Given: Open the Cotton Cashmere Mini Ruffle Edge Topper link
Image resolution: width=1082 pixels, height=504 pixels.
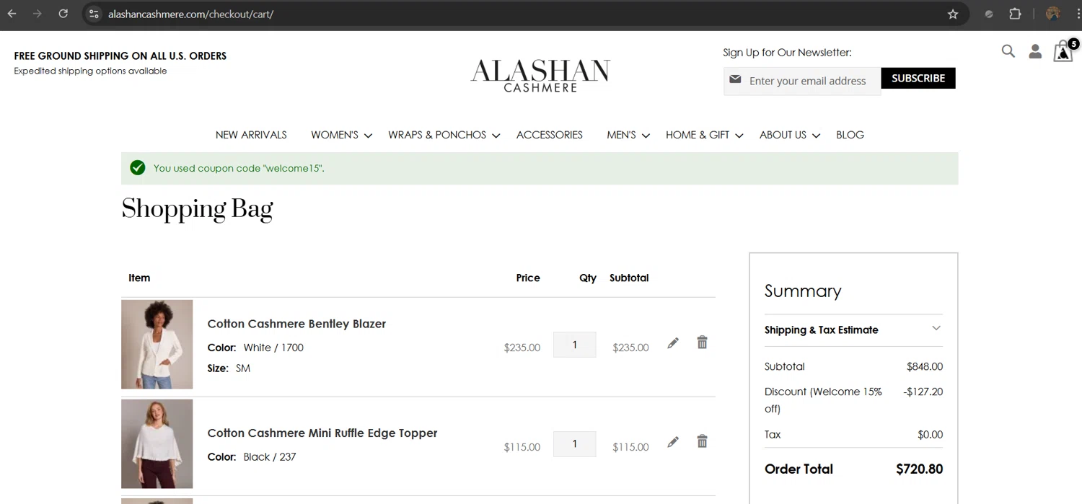Looking at the screenshot, I should point(322,433).
